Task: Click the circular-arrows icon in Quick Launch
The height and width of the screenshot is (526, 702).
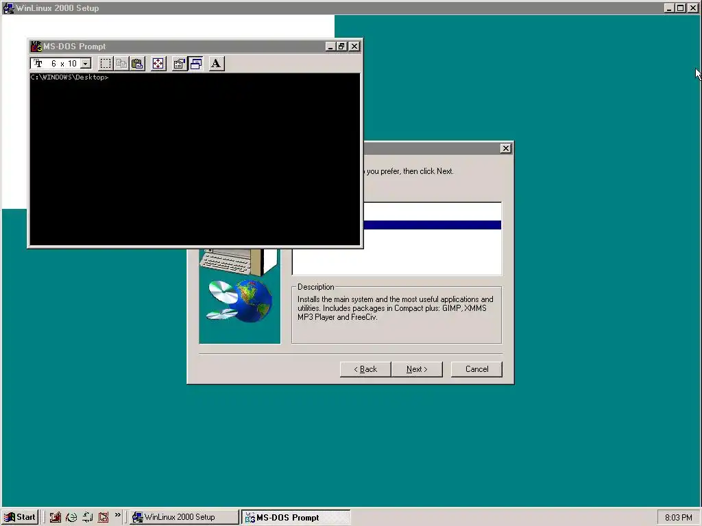Action: [87, 517]
